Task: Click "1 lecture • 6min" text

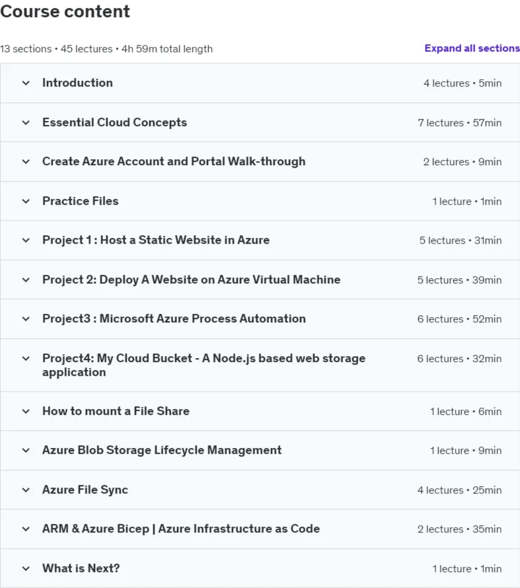Action: 466,412
